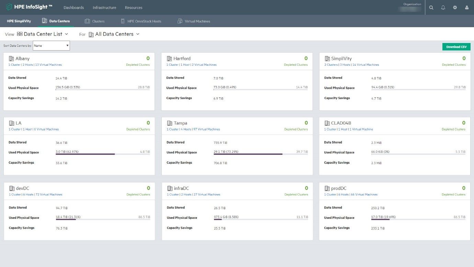Open devDC's 72 Virtual Machines link
Screen dimensions: 474x267
49,195
